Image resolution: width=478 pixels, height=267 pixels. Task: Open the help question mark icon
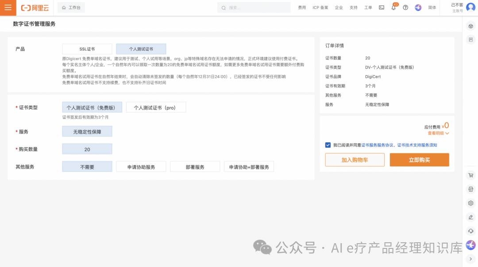[x=405, y=8]
